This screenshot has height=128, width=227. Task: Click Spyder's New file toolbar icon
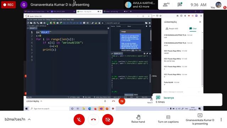coord(28,23)
